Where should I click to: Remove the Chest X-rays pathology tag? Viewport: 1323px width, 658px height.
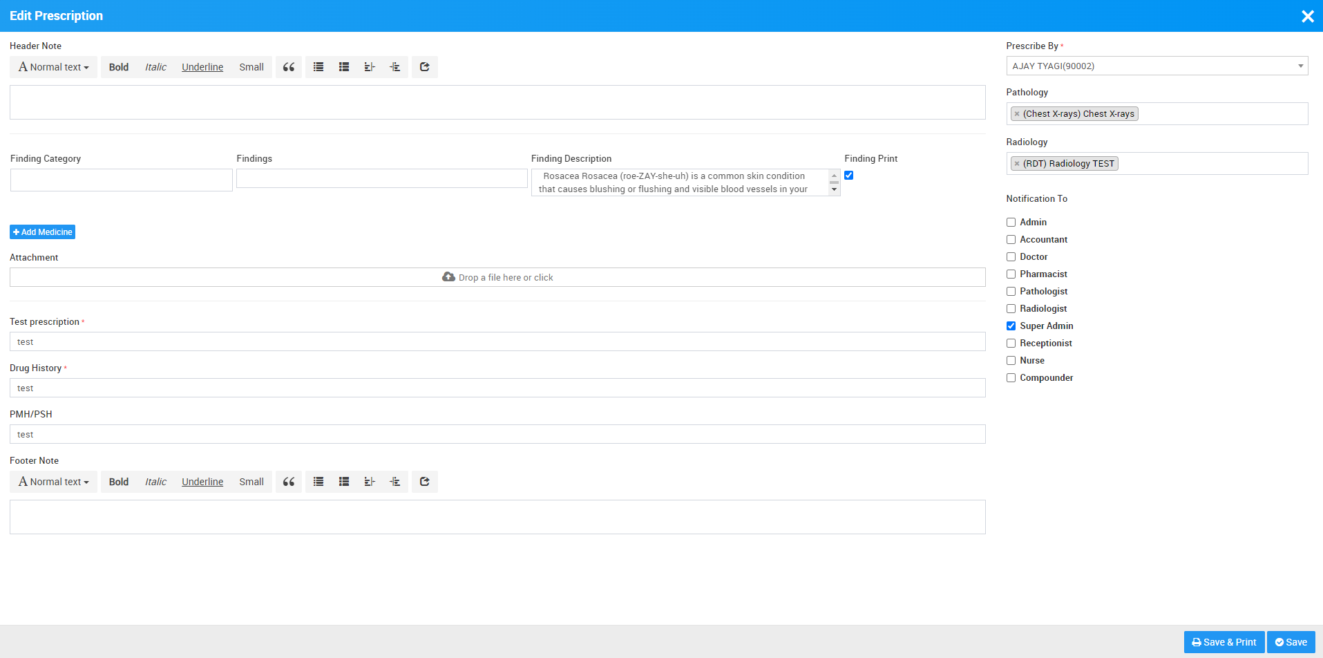1017,113
